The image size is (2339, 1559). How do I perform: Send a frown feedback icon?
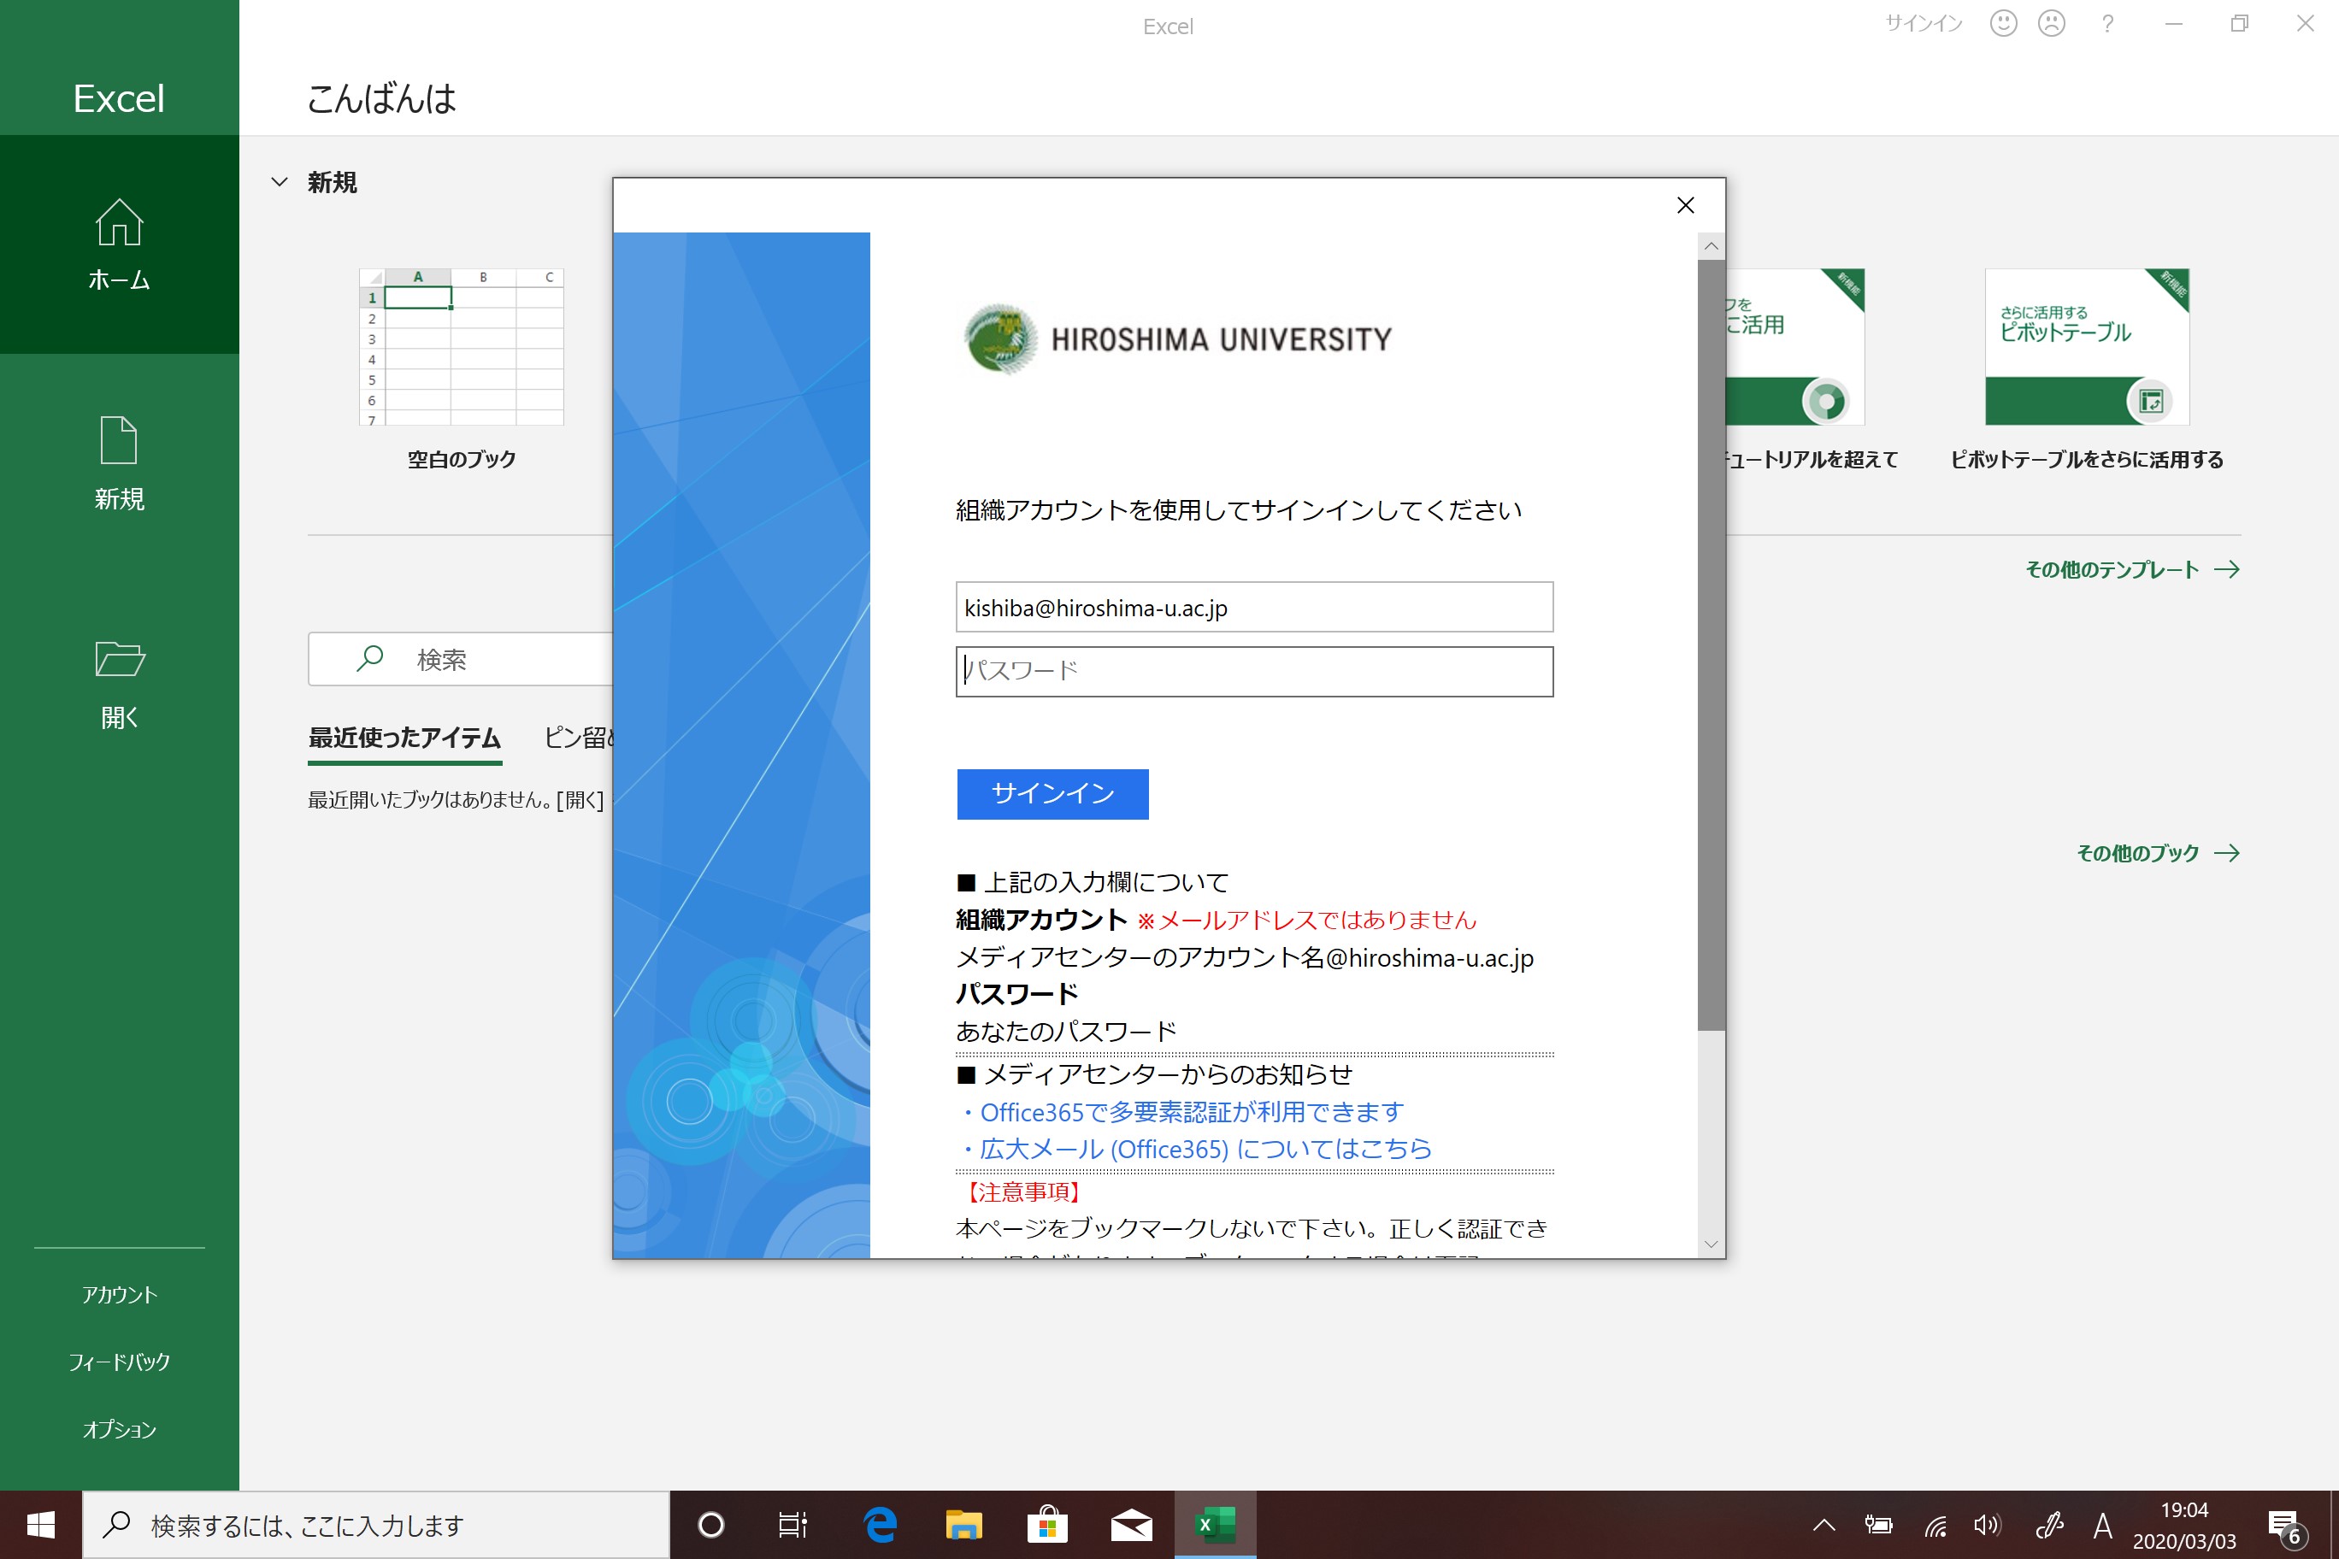click(x=2052, y=24)
